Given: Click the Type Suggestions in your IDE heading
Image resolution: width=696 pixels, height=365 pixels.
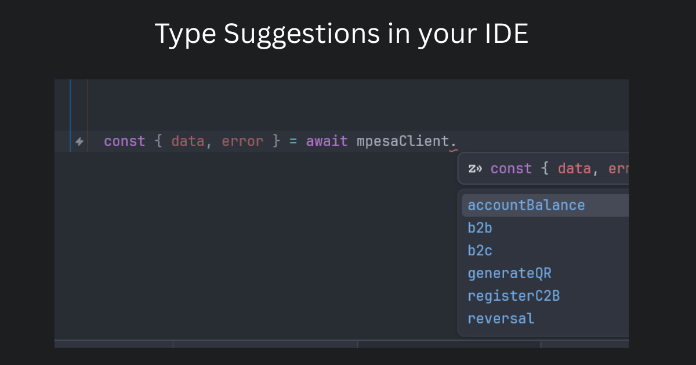Looking at the screenshot, I should click(342, 34).
